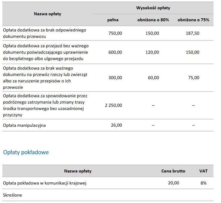
Task: Select the 26,00 manipulation fee value
Action: 116,125
